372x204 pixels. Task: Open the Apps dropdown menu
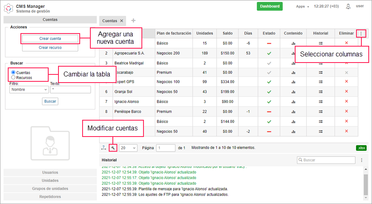point(302,7)
